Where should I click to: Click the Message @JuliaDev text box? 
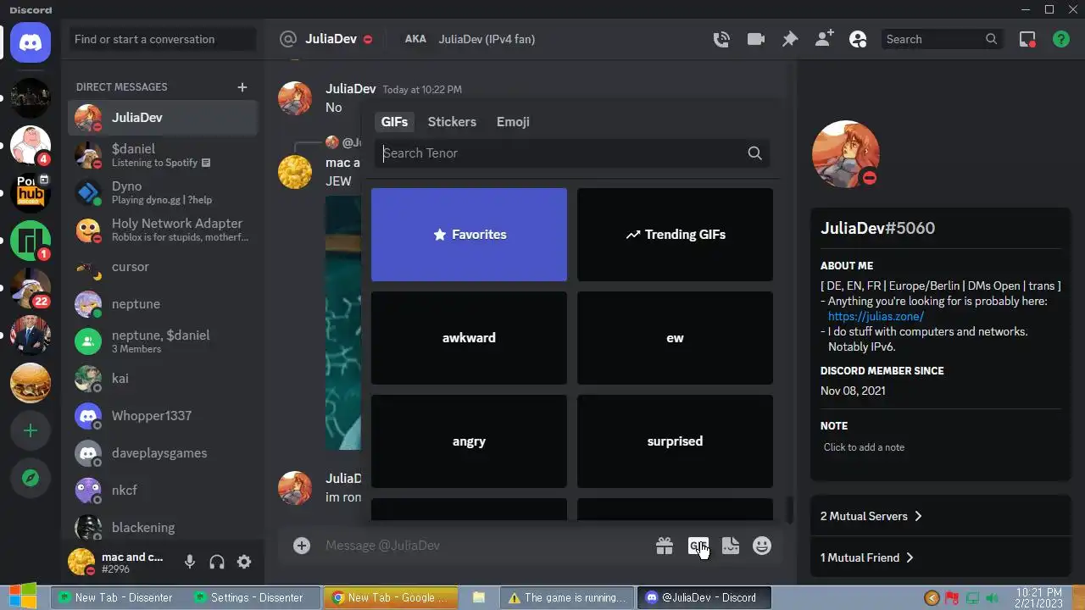[483, 546]
